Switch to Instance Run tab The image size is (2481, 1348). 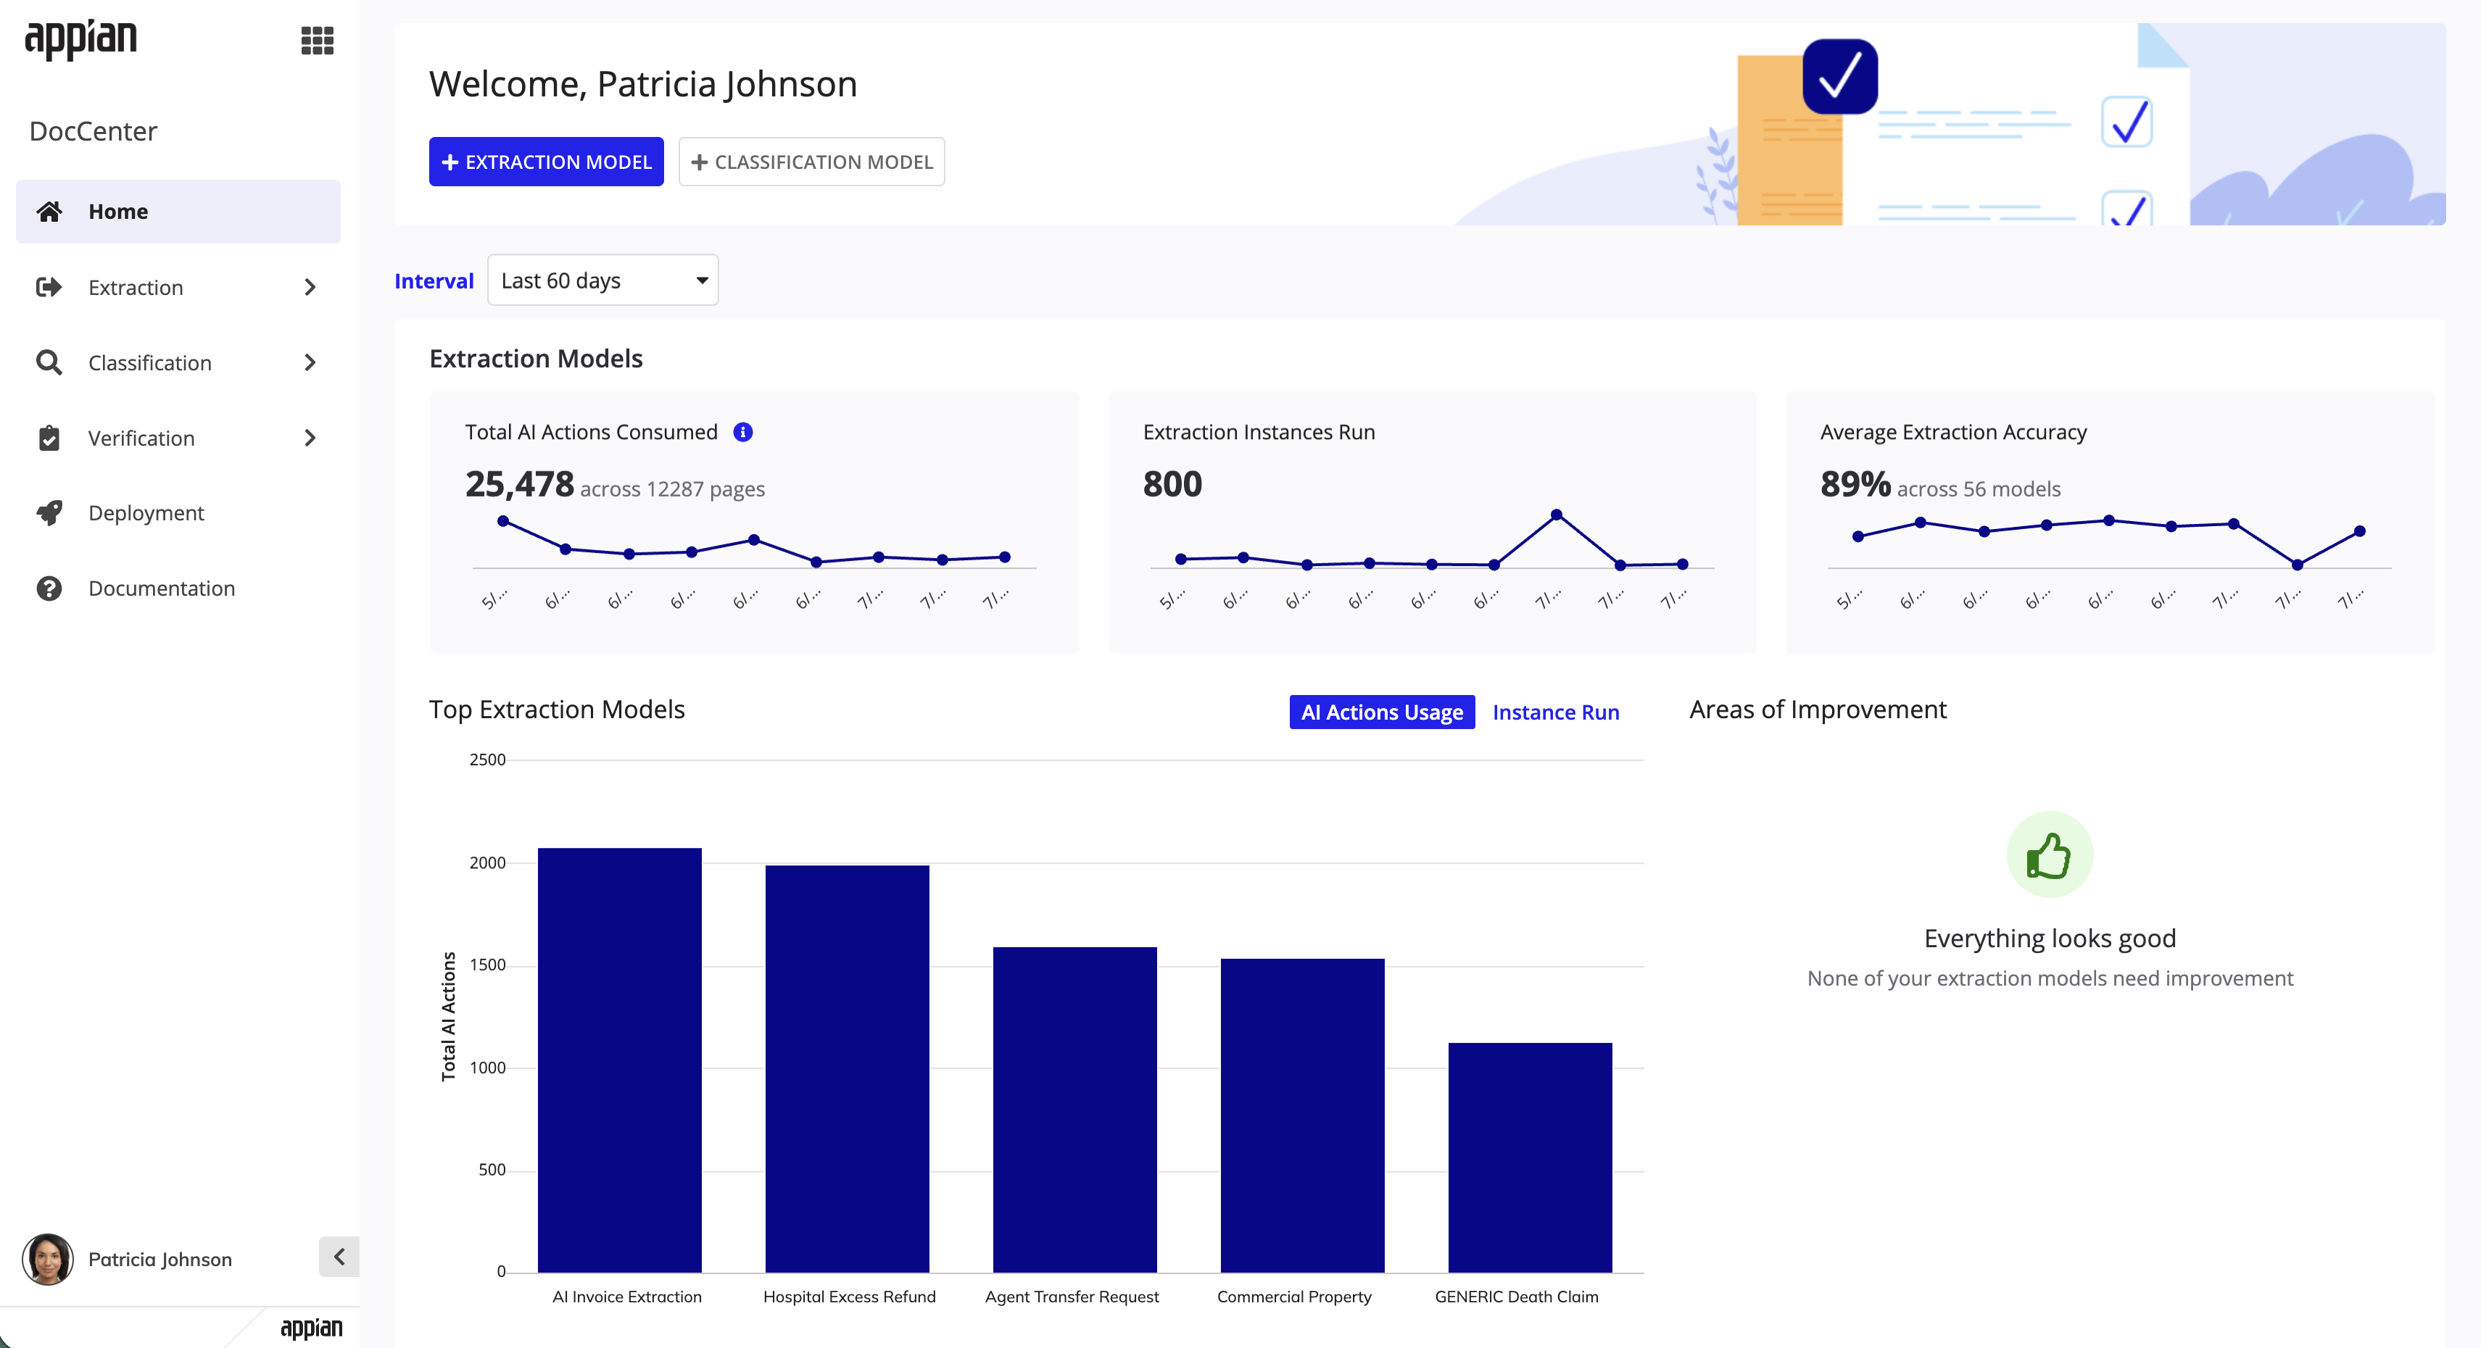pos(1555,712)
